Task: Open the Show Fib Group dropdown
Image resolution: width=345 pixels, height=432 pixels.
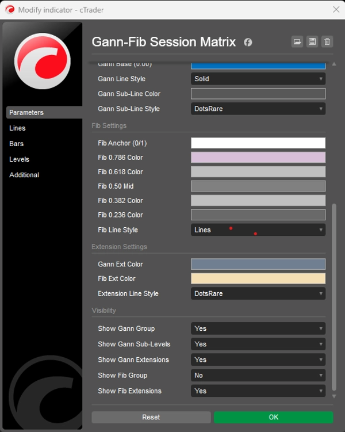Action: pyautogui.click(x=258, y=375)
